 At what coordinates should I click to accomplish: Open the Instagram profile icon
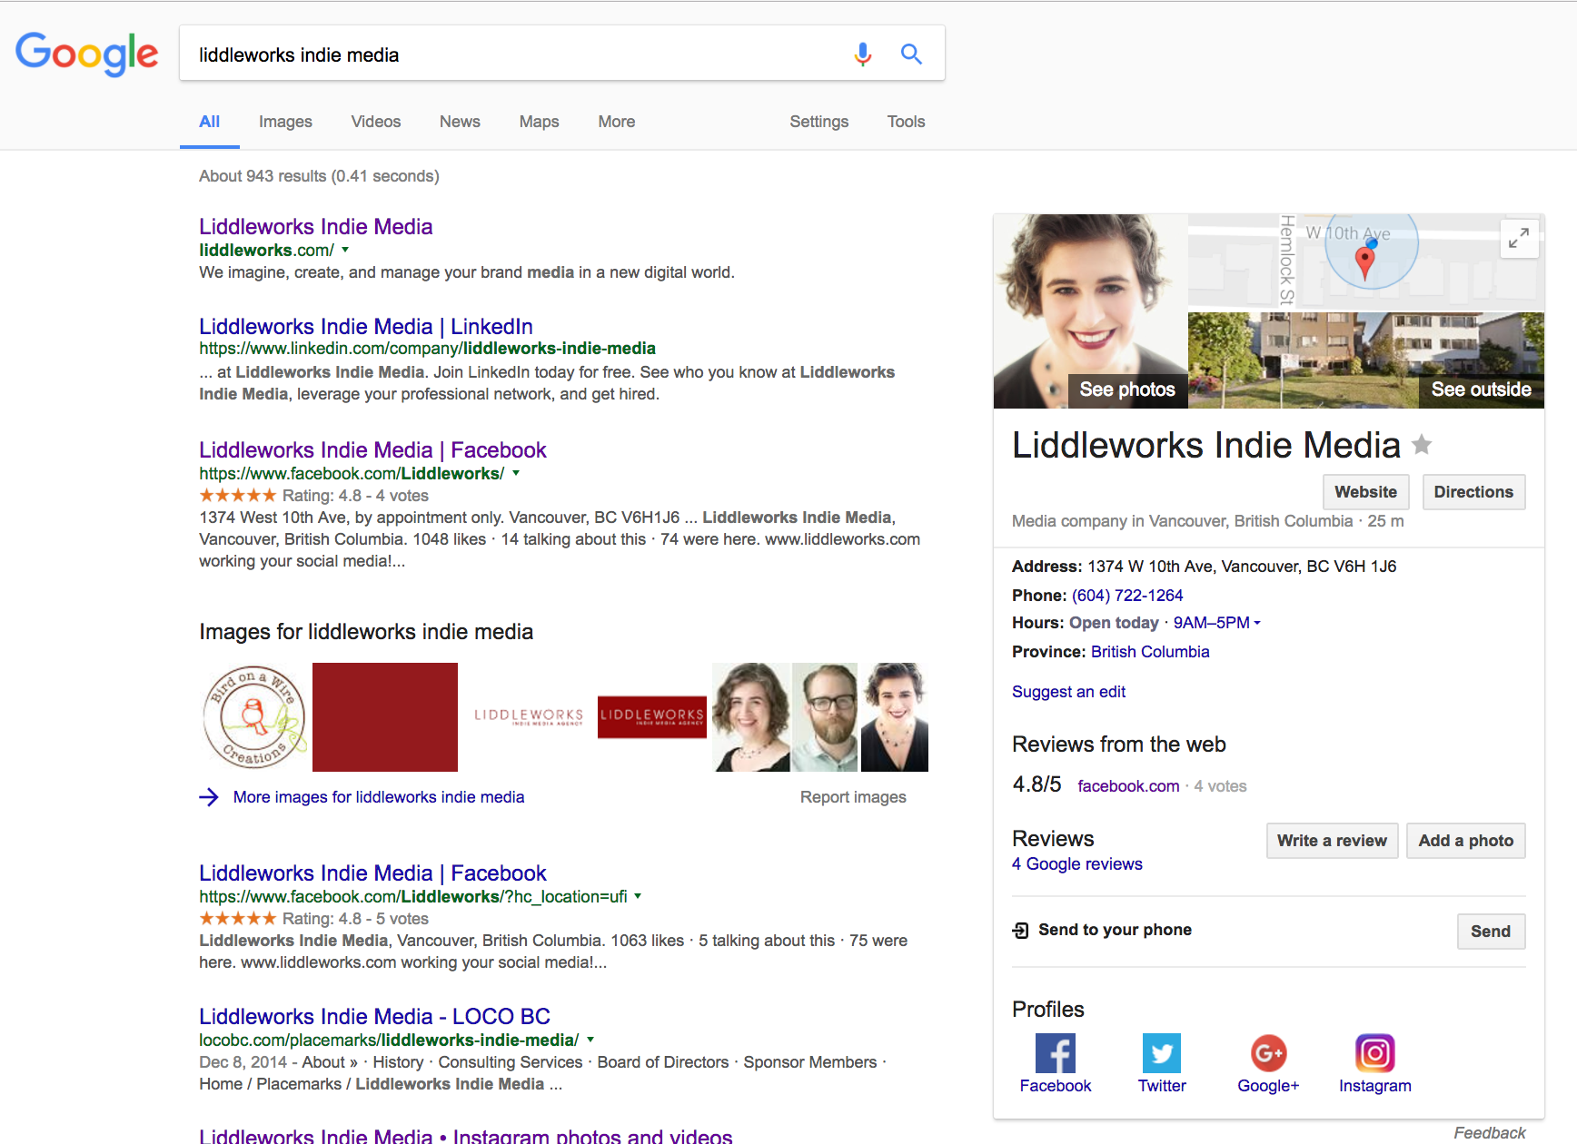1374,1053
